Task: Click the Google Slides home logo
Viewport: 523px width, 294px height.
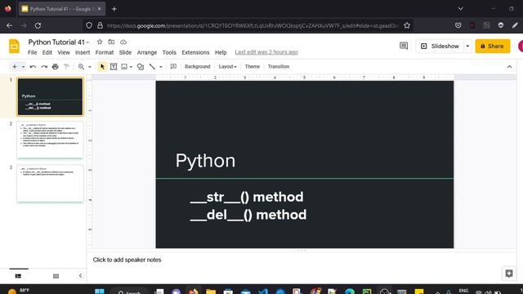Action: (14, 47)
